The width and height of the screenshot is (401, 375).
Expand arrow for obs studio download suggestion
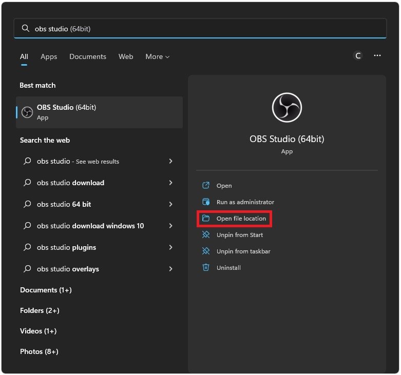(x=170, y=183)
